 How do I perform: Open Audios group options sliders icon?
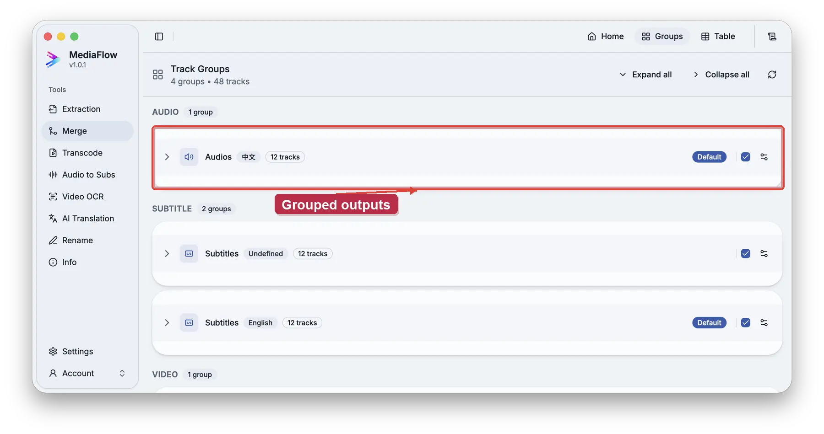[764, 157]
